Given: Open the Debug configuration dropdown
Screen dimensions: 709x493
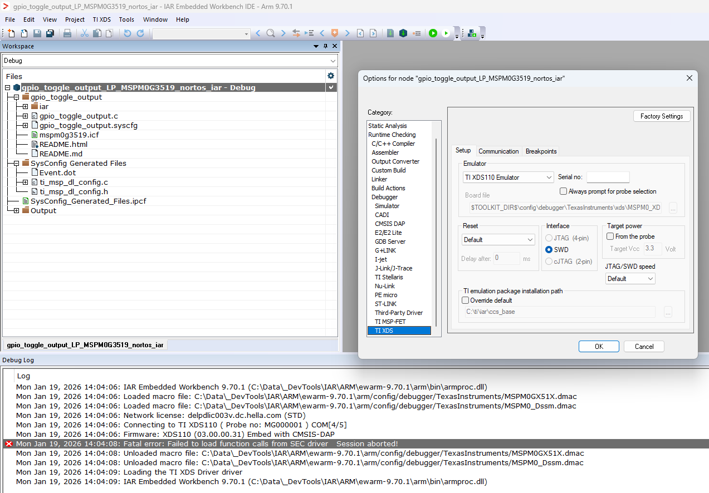Looking at the screenshot, I should 170,61.
